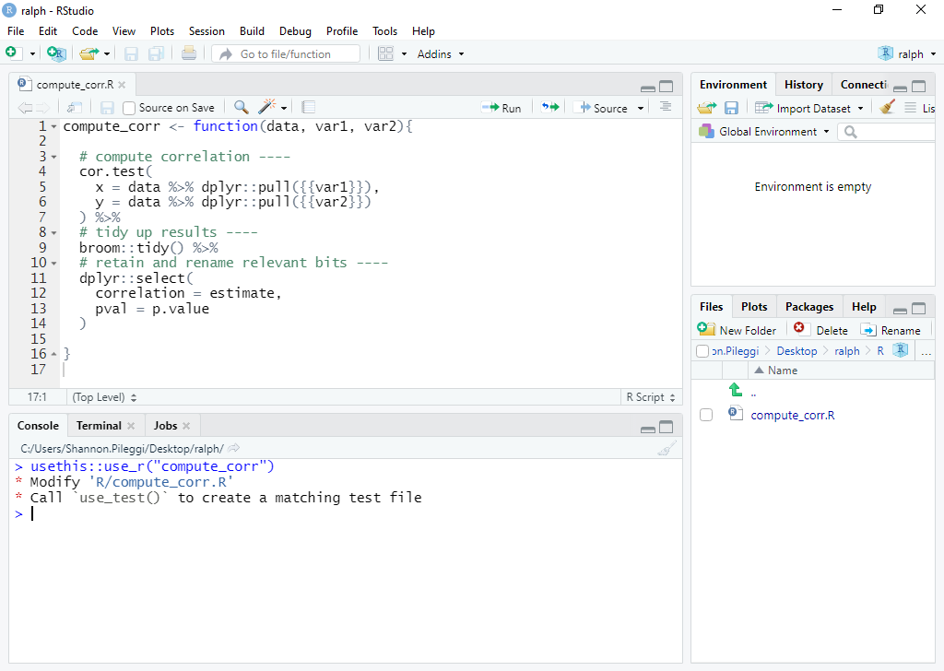Collapse the section fold arrow on line 10
This screenshot has height=671, width=944.
tap(53, 263)
